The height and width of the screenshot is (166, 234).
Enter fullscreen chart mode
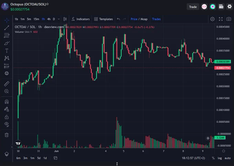(221, 19)
